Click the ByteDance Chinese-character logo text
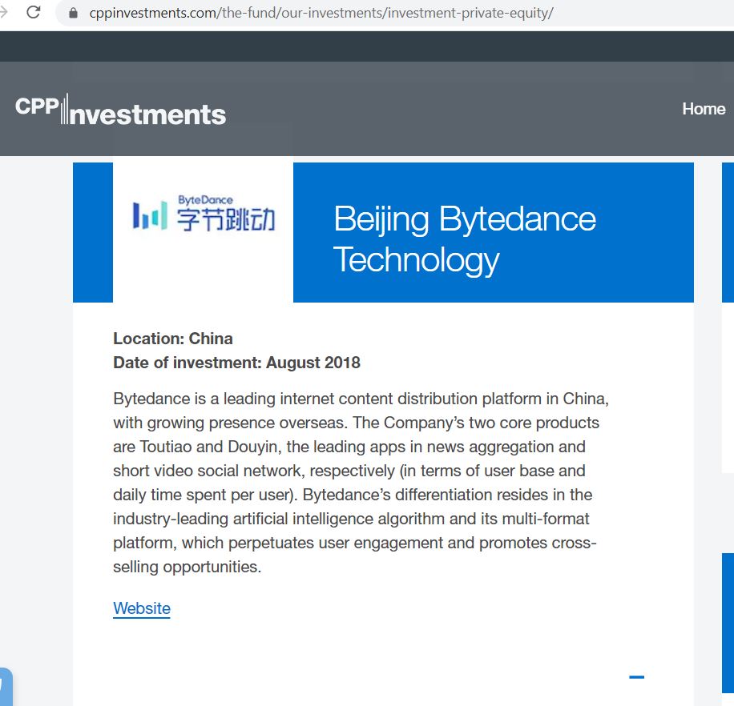Viewport: 734px width, 706px height. coord(226,219)
